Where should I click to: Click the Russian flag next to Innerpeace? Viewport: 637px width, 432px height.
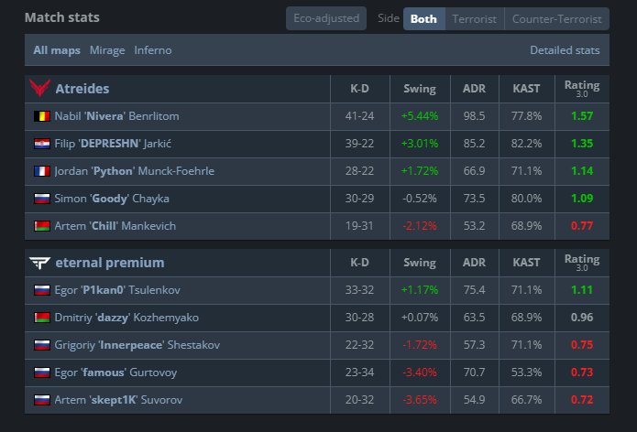(x=42, y=345)
